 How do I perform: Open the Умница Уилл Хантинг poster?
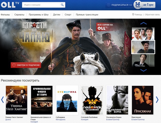(17, 100)
